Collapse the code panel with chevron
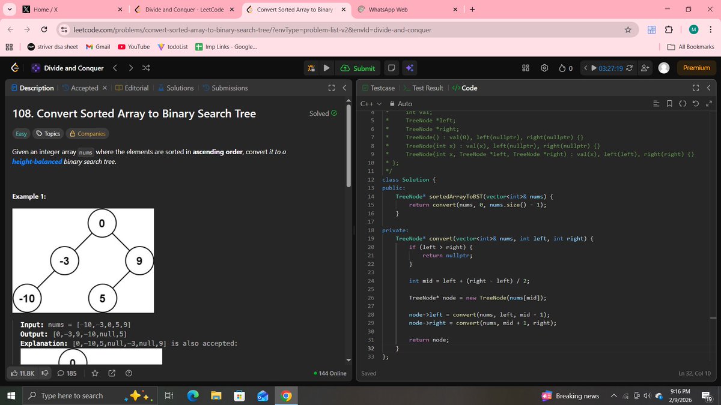The height and width of the screenshot is (405, 721). coord(708,88)
